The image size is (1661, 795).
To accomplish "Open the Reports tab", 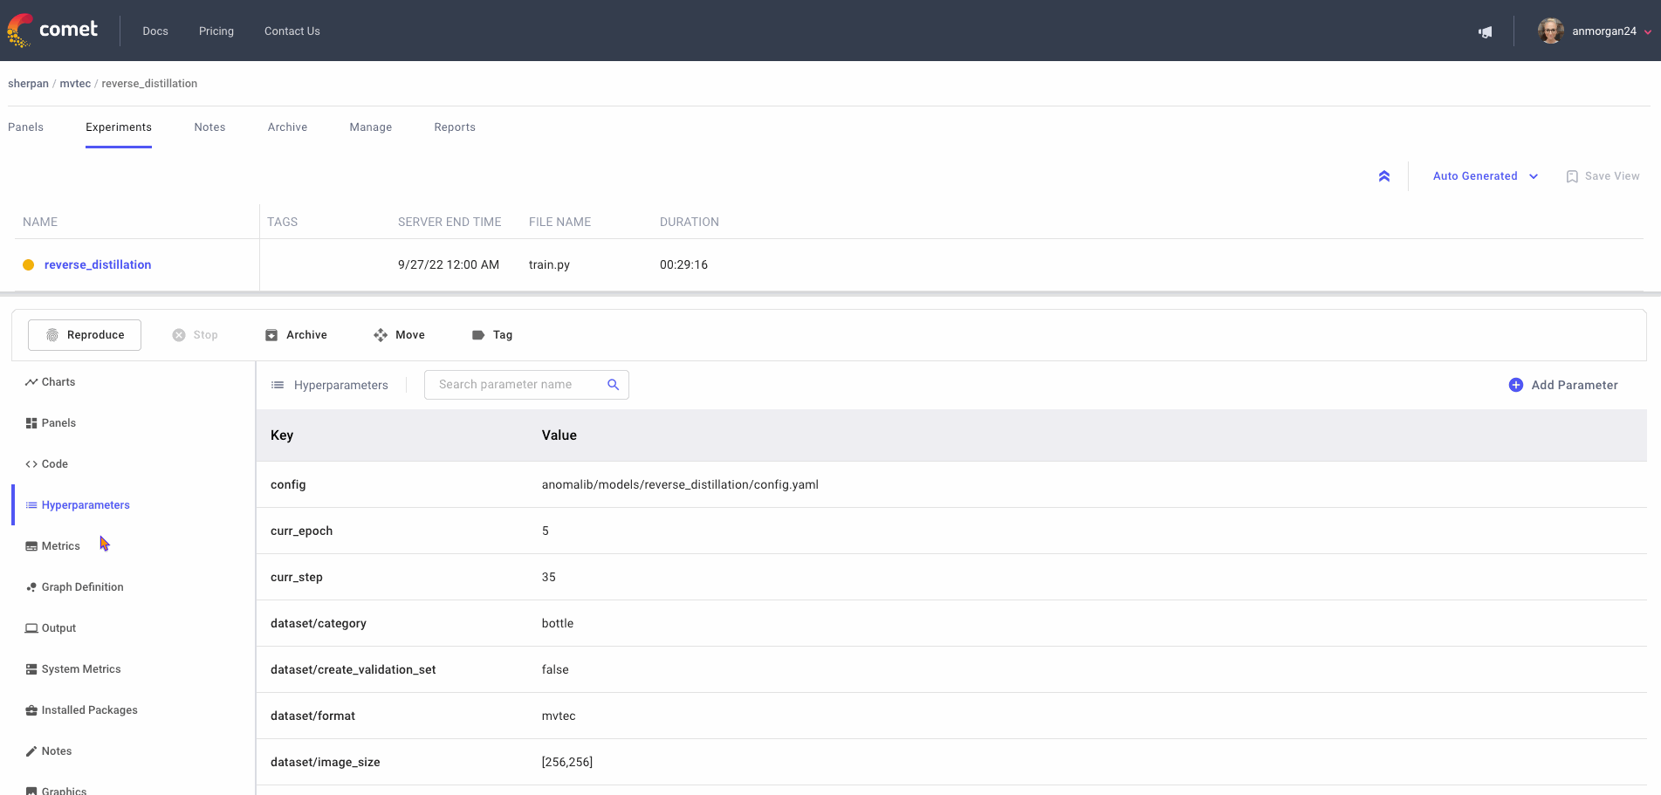I will (455, 127).
